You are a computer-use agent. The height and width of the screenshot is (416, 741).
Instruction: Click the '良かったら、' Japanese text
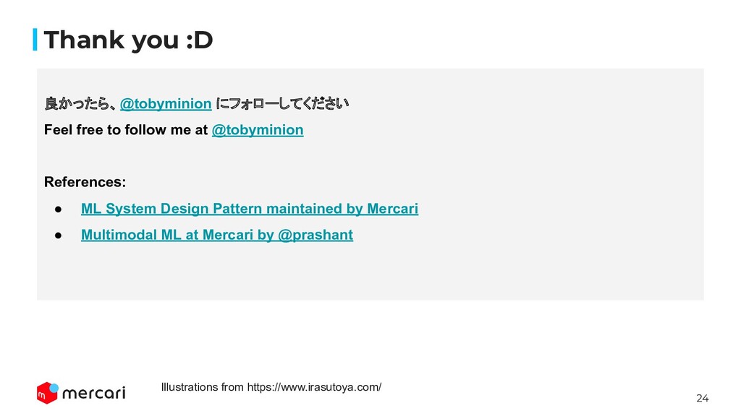click(81, 104)
